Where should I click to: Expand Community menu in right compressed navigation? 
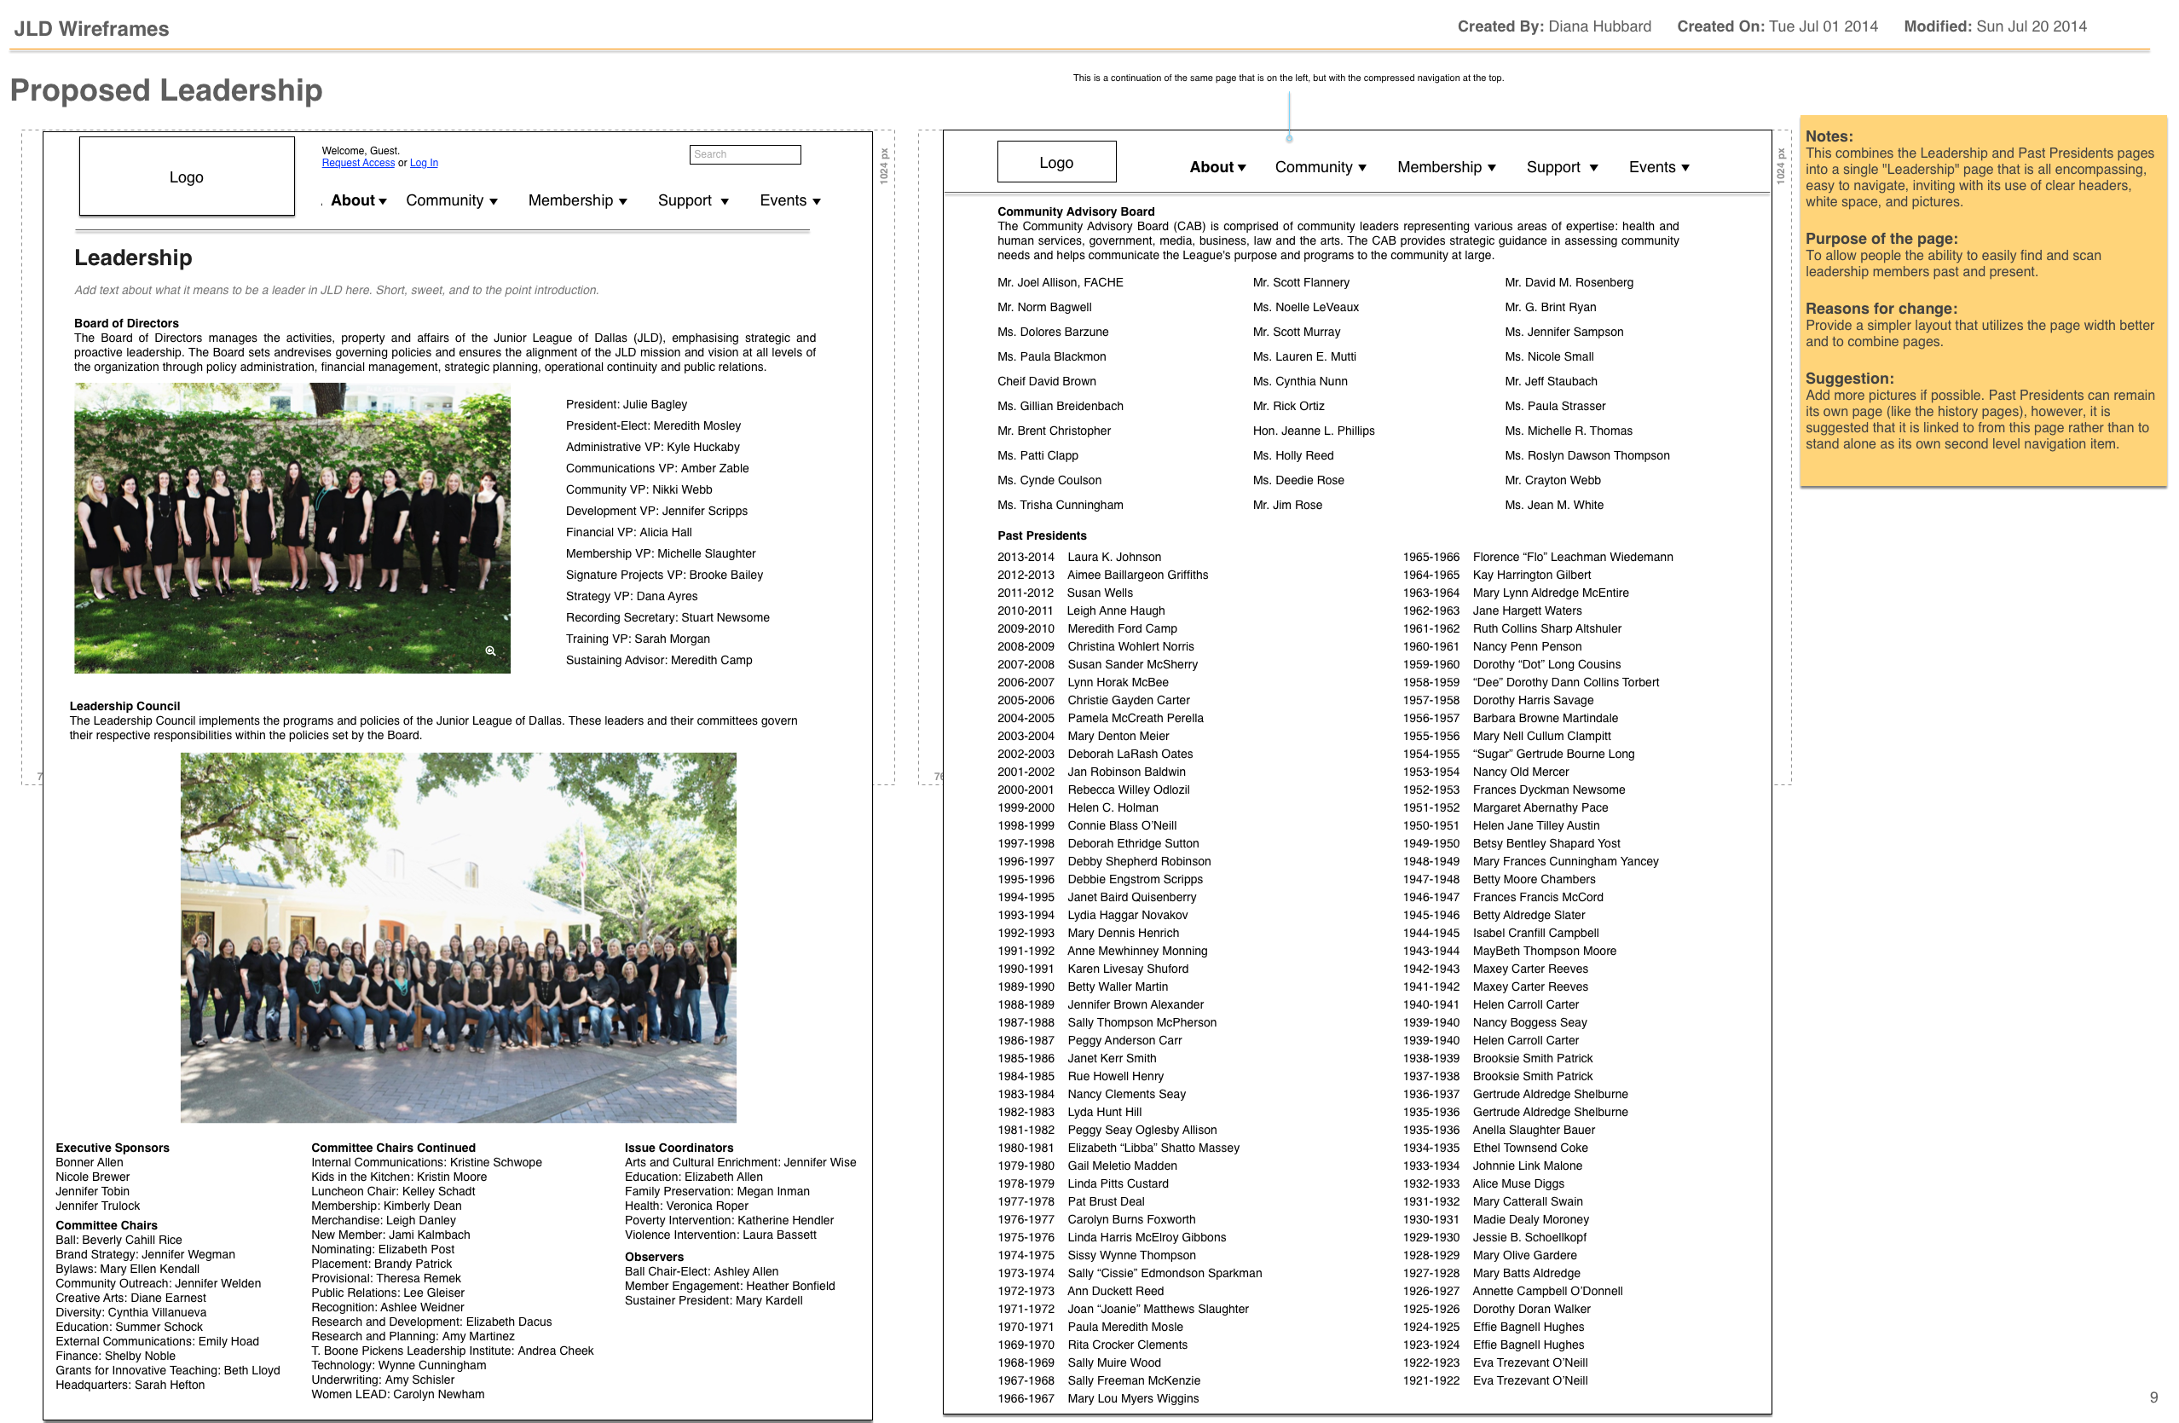click(x=1321, y=168)
